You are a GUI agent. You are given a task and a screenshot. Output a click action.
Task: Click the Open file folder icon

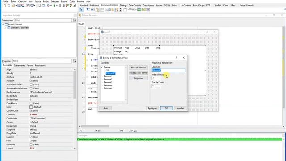[13, 6]
